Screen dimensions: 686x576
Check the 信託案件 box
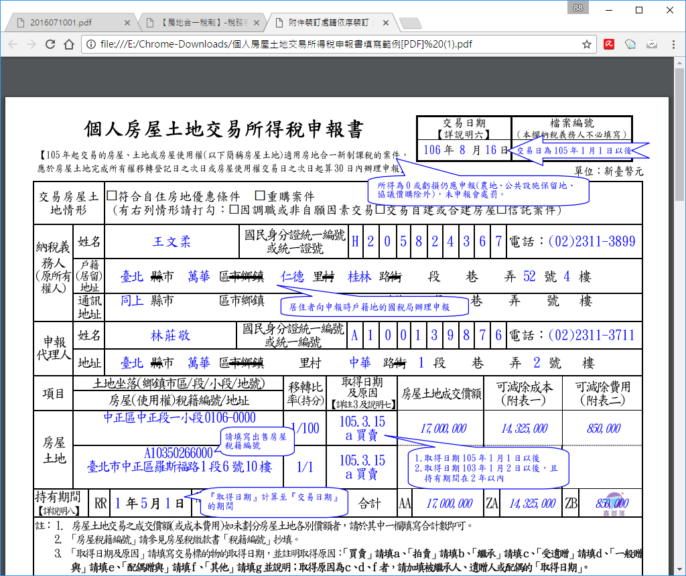point(501,210)
